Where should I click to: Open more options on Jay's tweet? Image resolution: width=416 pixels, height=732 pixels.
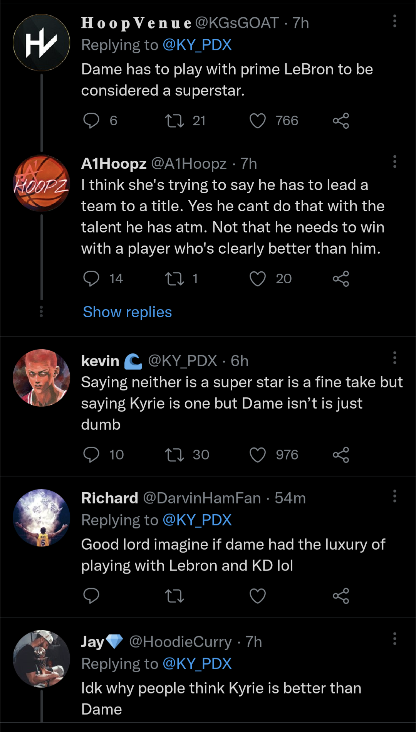pos(394,639)
